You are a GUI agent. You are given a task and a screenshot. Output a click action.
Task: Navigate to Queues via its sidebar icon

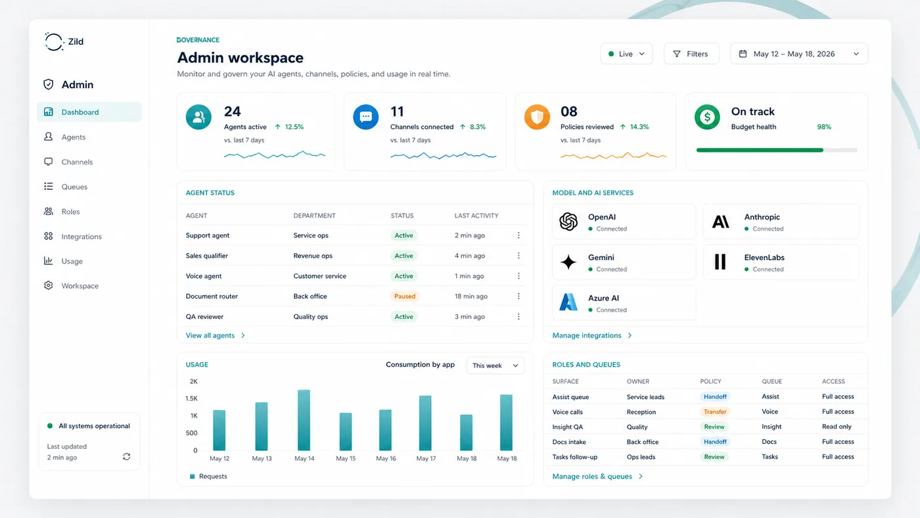[49, 187]
